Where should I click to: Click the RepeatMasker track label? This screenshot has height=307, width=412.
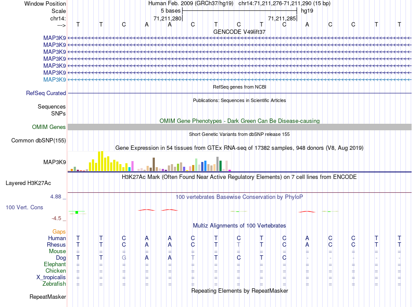pos(48,297)
